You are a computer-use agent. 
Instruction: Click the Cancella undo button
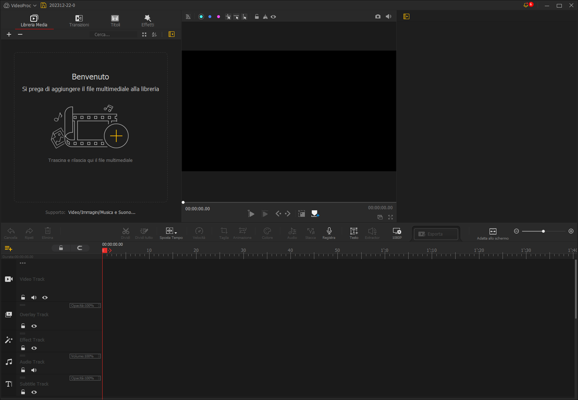tap(10, 233)
